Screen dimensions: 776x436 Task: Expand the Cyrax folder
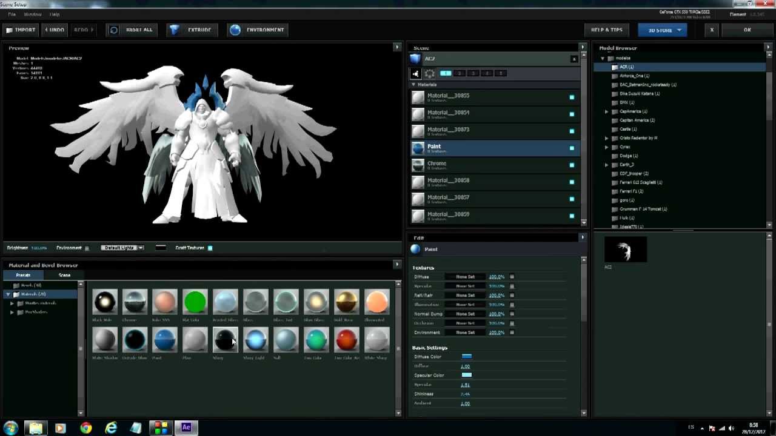tap(607, 147)
